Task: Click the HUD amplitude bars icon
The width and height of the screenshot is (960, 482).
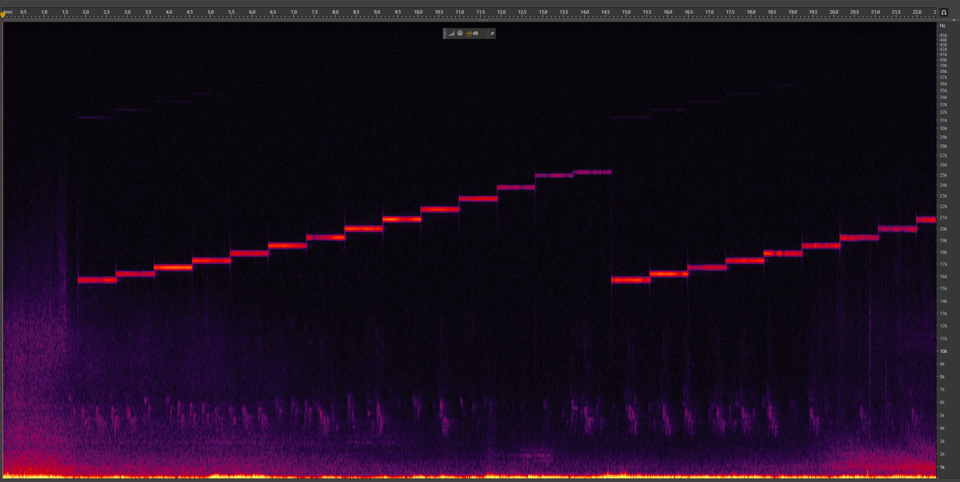Action: point(451,34)
